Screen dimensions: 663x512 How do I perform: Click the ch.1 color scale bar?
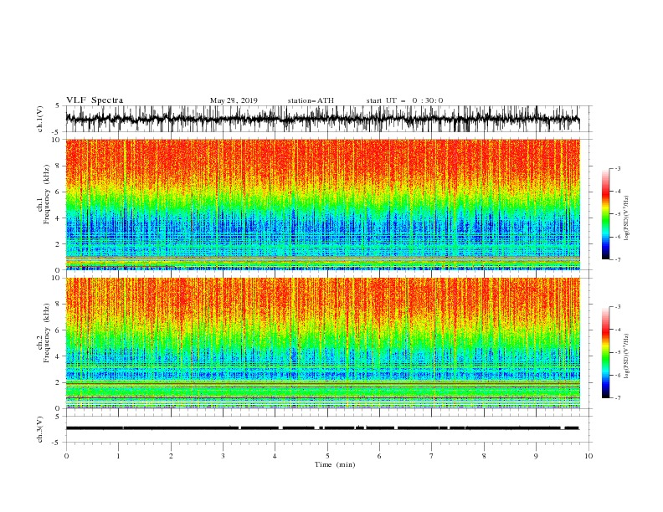(x=605, y=214)
